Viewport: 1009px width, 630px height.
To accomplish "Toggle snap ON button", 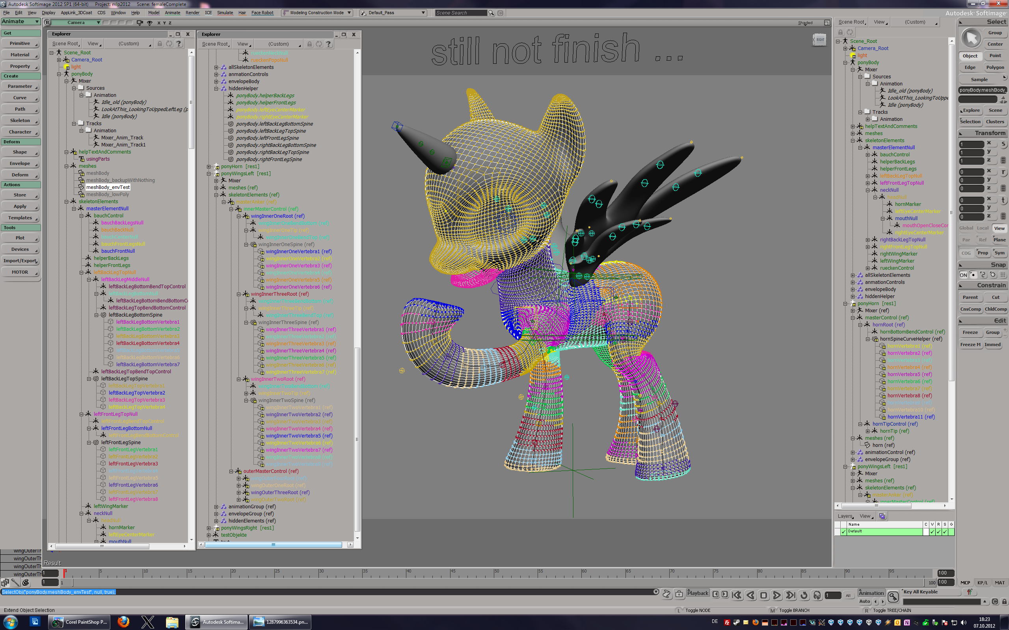I will pyautogui.click(x=963, y=275).
